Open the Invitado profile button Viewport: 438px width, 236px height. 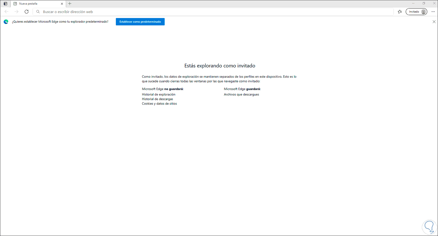coord(416,12)
